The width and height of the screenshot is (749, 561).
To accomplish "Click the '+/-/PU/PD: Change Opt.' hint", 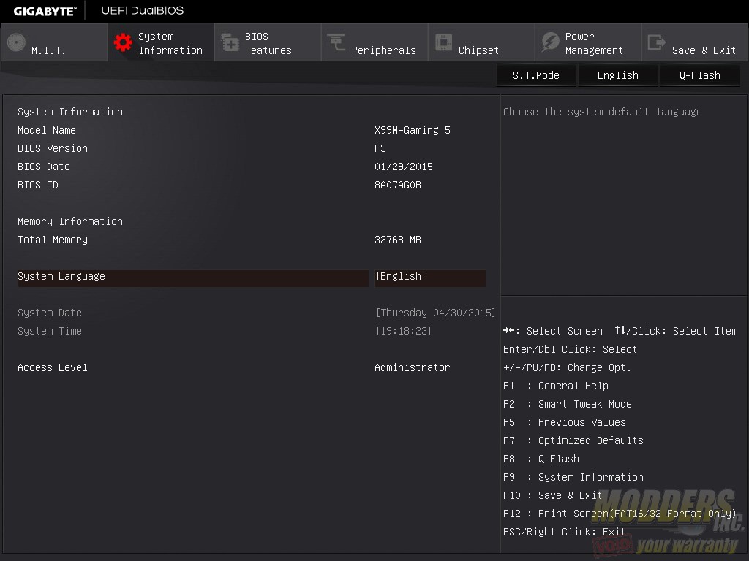I will point(568,368).
